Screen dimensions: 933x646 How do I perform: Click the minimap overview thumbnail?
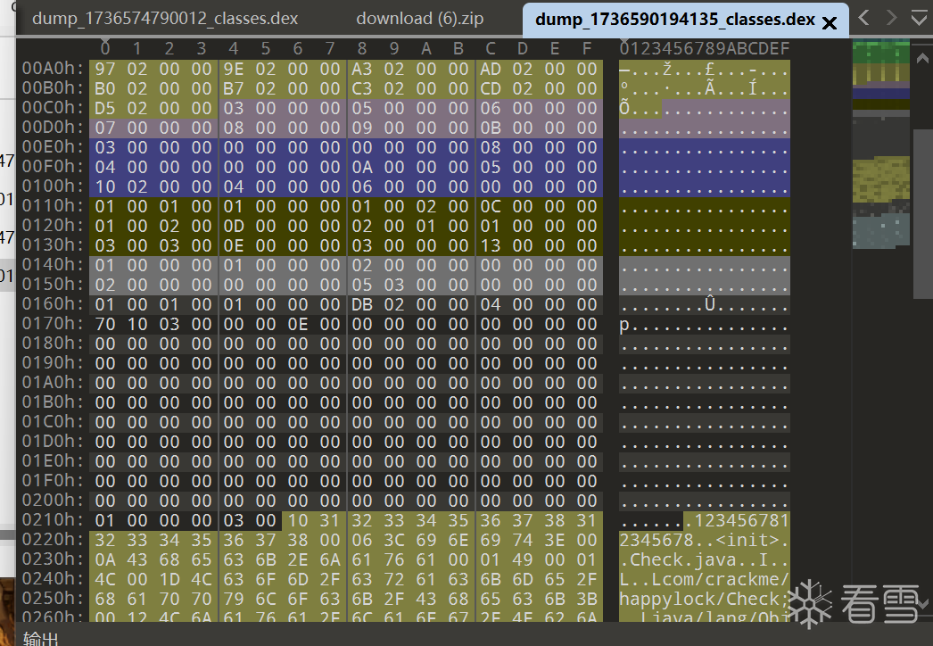[880, 144]
